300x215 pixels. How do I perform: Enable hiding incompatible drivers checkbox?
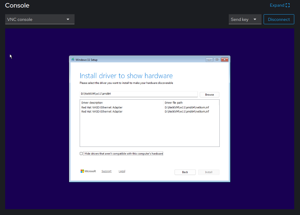[x=81, y=154]
